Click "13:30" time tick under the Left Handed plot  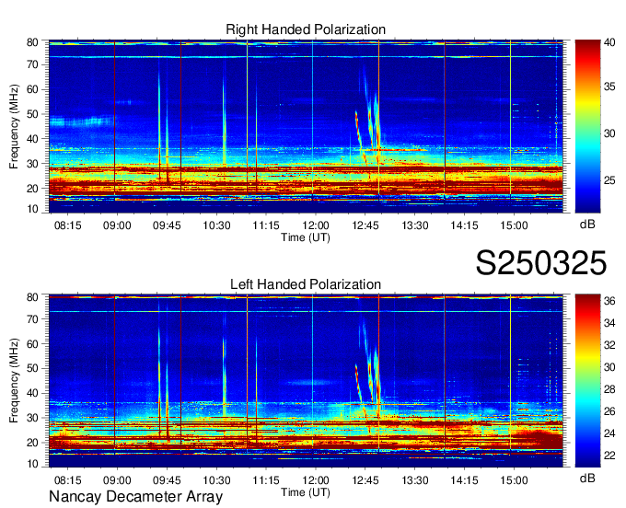click(415, 480)
